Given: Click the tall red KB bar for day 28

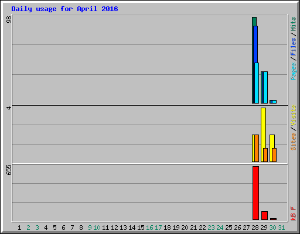Looking at the screenshot, I should pyautogui.click(x=255, y=193).
